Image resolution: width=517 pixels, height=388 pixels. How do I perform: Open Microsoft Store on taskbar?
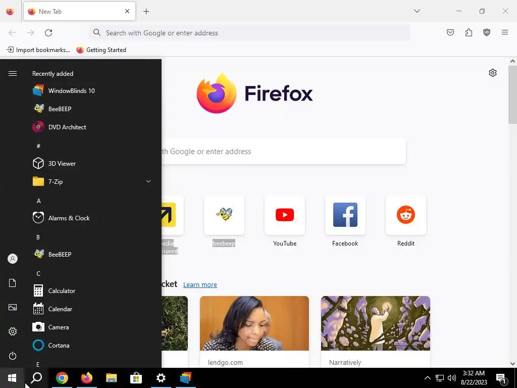click(x=136, y=378)
